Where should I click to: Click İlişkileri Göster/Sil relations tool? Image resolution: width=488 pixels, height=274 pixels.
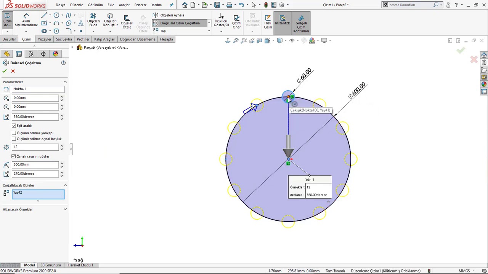[x=221, y=20]
